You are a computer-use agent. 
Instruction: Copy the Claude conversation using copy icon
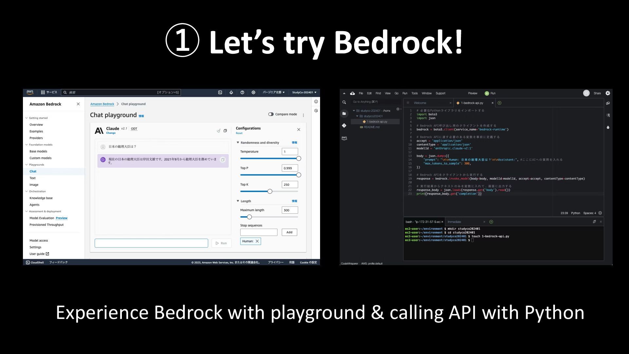(225, 130)
